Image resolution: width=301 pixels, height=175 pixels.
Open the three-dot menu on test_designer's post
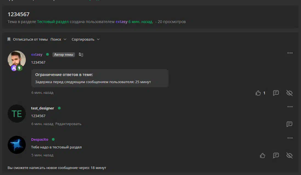pyautogui.click(x=290, y=107)
